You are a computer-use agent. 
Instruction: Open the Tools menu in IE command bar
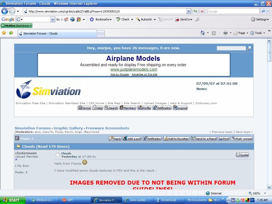(x=257, y=33)
